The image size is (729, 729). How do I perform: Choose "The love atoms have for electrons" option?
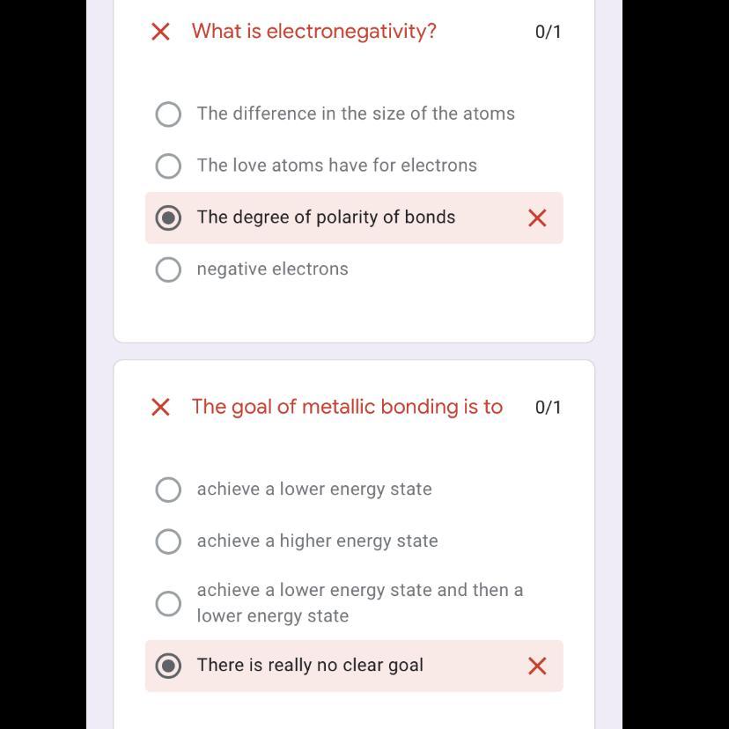click(x=168, y=166)
